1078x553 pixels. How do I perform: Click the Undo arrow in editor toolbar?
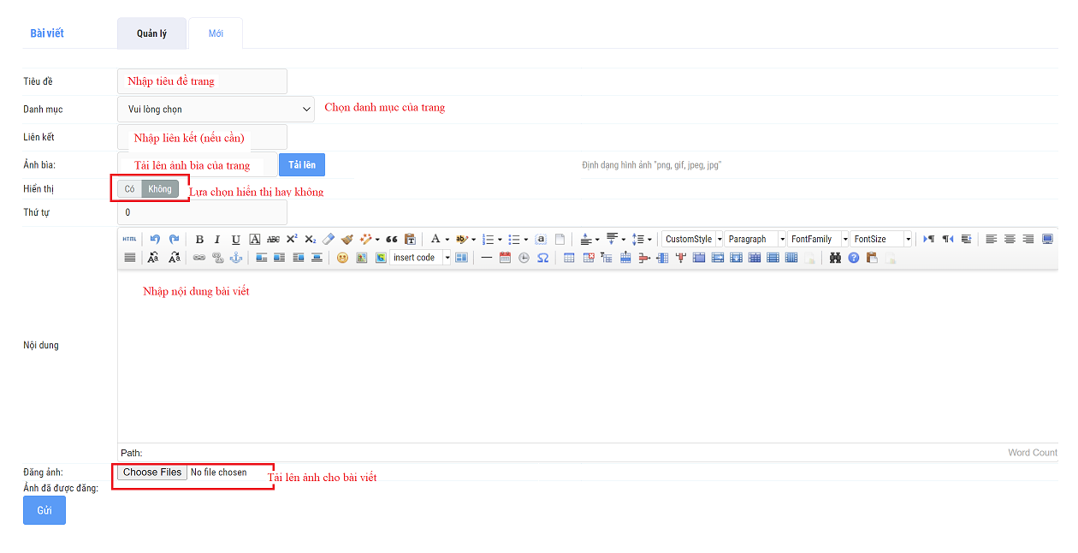coord(155,240)
